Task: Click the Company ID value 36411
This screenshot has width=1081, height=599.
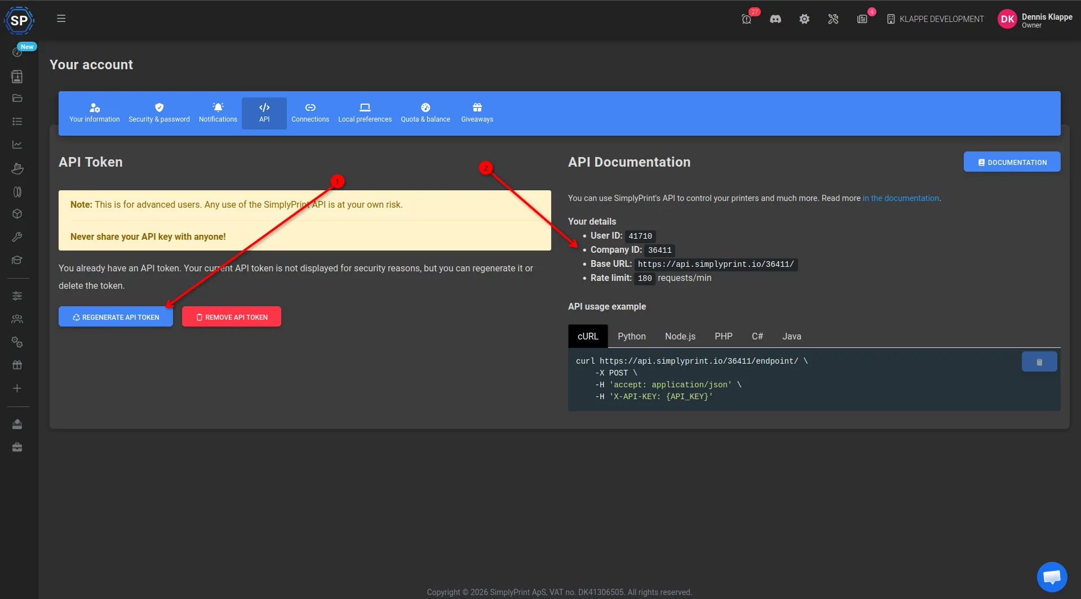Action: point(659,251)
